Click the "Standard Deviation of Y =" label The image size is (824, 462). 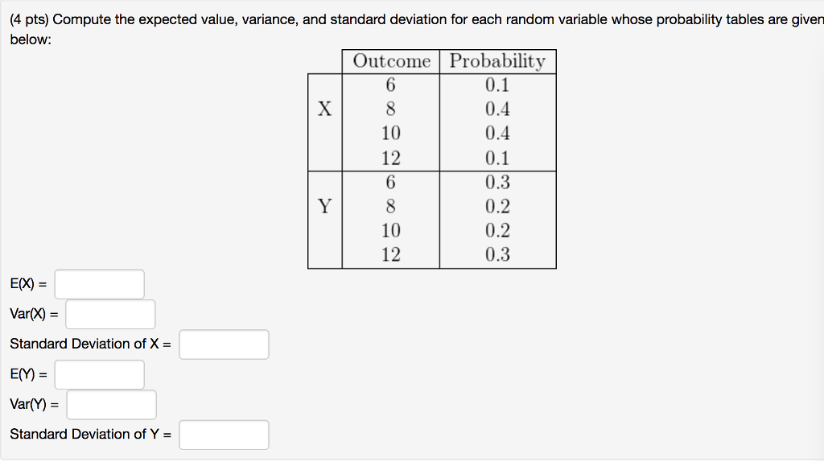point(90,434)
